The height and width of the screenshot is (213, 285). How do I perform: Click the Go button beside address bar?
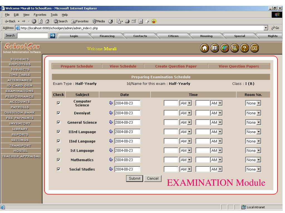[x=275, y=28]
